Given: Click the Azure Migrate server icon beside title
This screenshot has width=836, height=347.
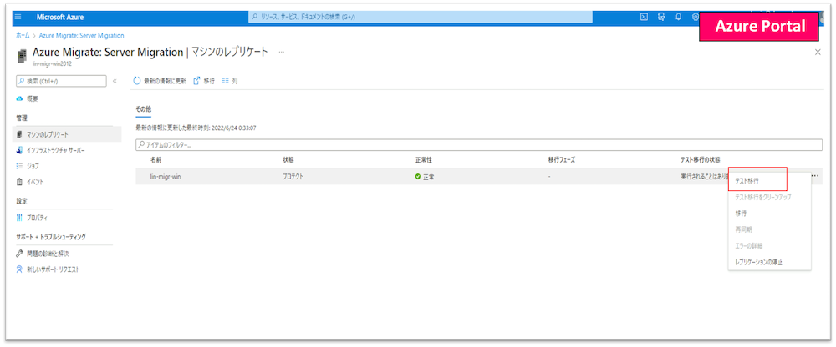Looking at the screenshot, I should 22,56.
